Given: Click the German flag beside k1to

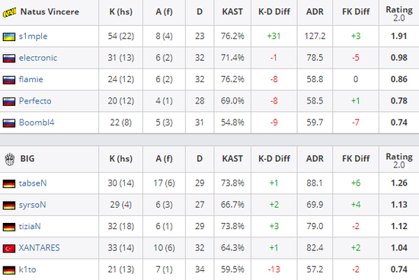Looking at the screenshot, I should point(9,270).
